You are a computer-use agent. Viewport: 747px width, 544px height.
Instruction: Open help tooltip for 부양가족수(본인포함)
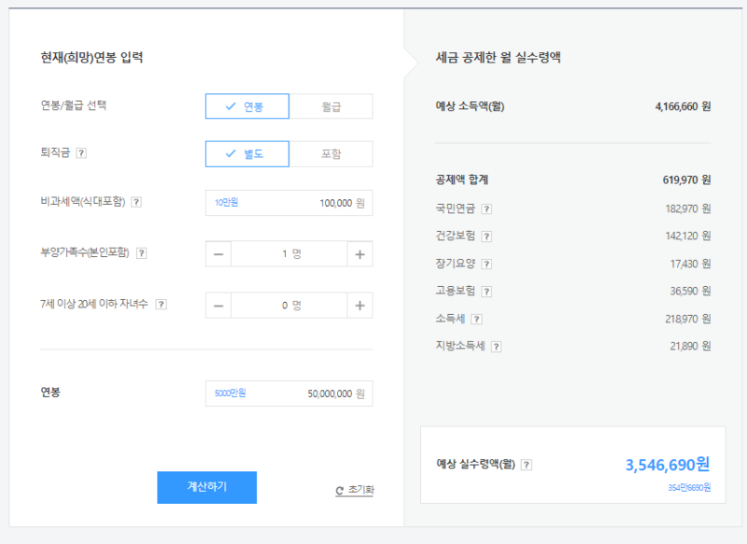click(142, 252)
